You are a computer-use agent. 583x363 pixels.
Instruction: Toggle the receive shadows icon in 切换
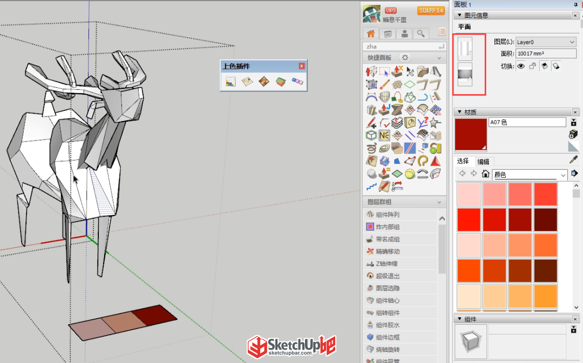(x=556, y=66)
